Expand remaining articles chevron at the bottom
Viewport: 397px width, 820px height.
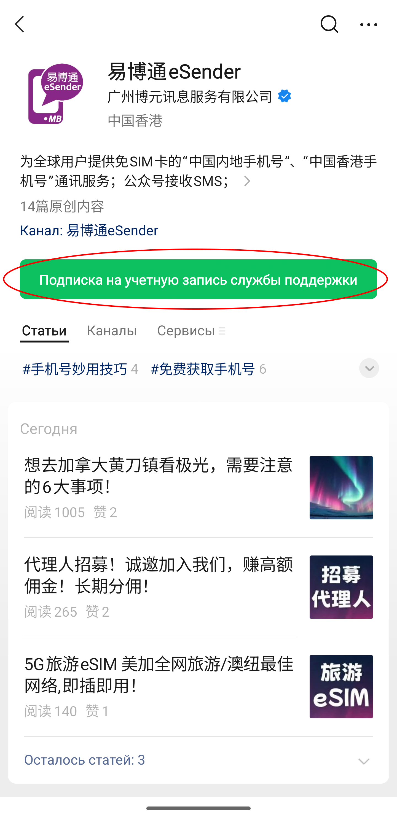[x=364, y=761]
